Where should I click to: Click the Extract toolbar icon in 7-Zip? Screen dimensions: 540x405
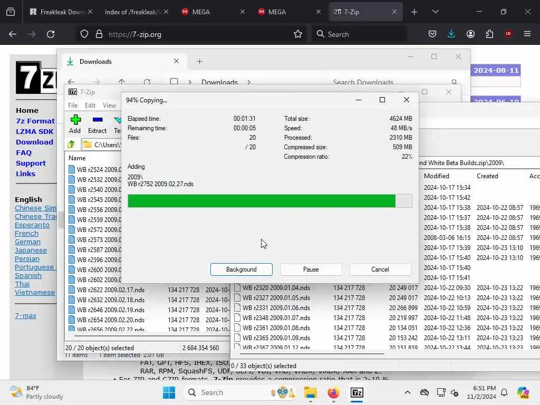tap(98, 124)
